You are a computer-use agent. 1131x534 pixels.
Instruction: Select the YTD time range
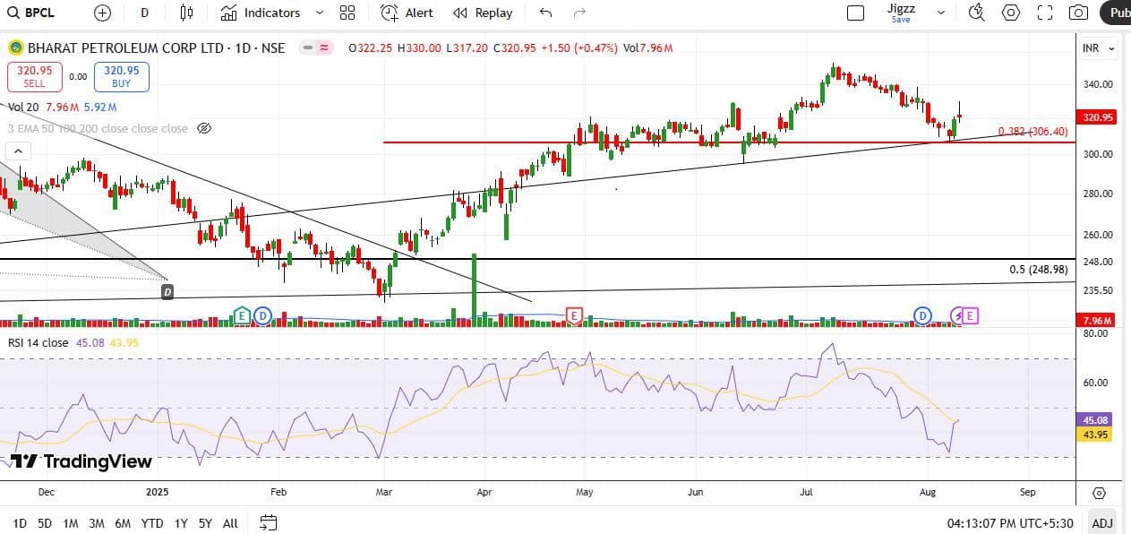tap(152, 522)
